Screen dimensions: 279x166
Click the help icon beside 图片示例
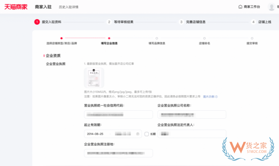(216, 97)
